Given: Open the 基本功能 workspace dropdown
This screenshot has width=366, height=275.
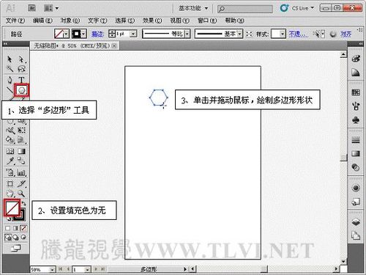Looking at the screenshot, I should (193, 8).
